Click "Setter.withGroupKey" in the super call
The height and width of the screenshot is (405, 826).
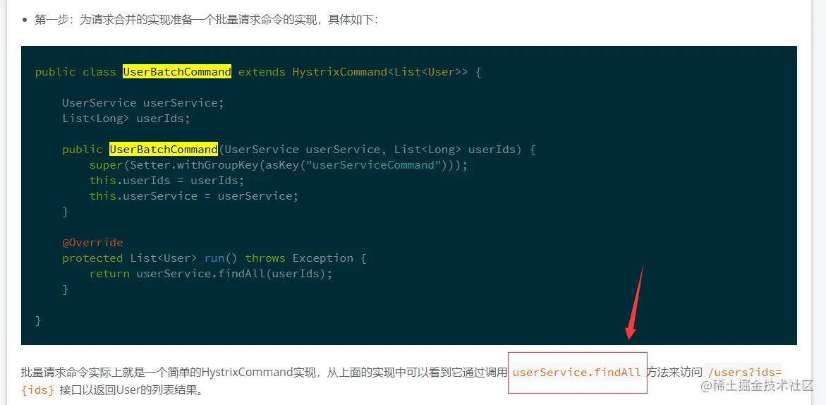pos(193,165)
